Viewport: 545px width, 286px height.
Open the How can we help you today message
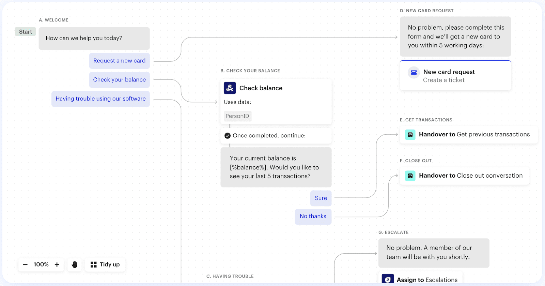pyautogui.click(x=94, y=39)
